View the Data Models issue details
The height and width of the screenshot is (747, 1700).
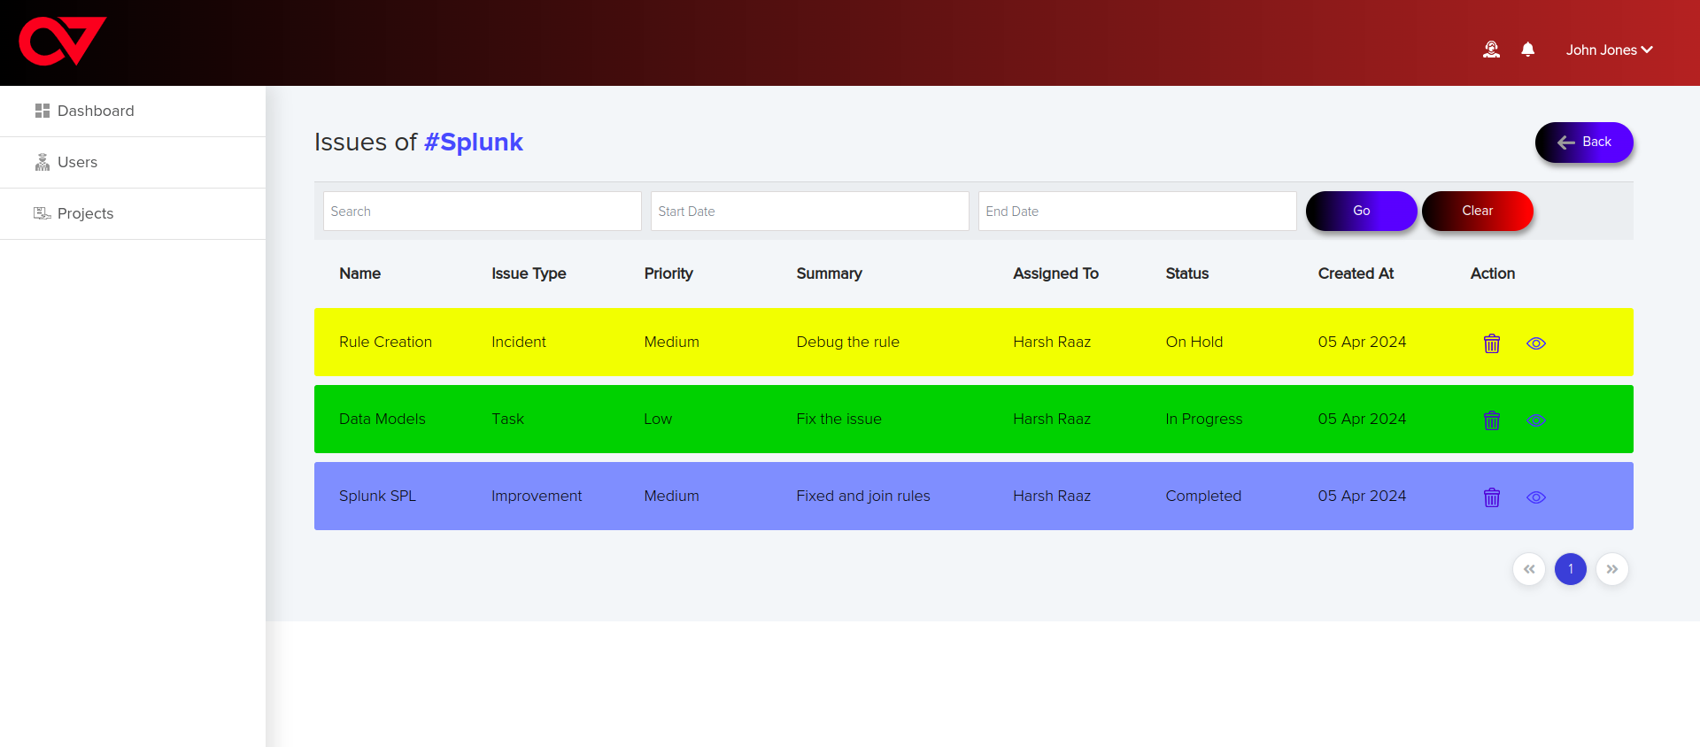click(1536, 420)
